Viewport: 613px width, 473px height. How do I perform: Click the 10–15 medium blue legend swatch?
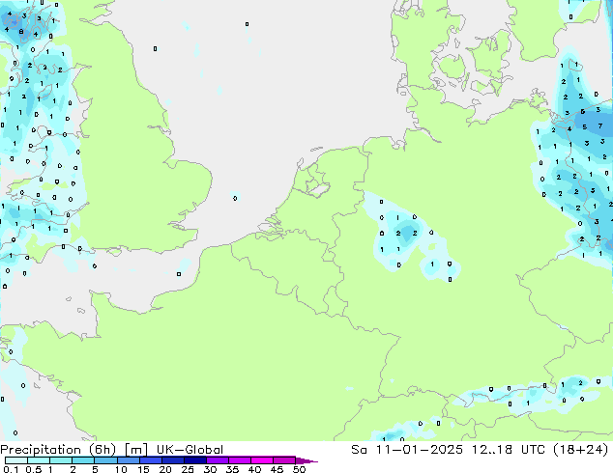pos(129,460)
